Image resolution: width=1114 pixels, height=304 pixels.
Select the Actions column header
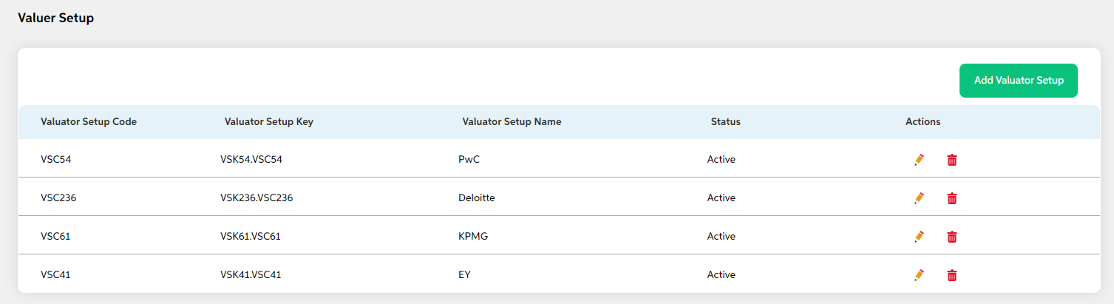[x=923, y=121]
